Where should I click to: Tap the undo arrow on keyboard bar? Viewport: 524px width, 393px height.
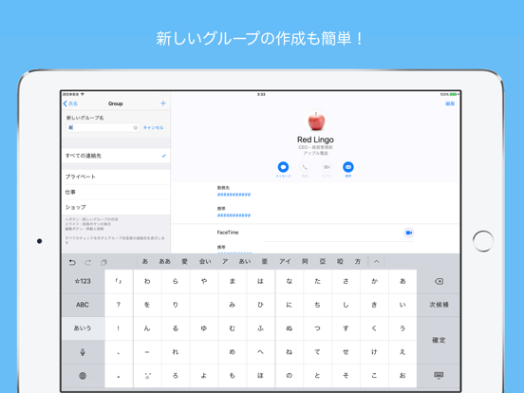coord(72,262)
